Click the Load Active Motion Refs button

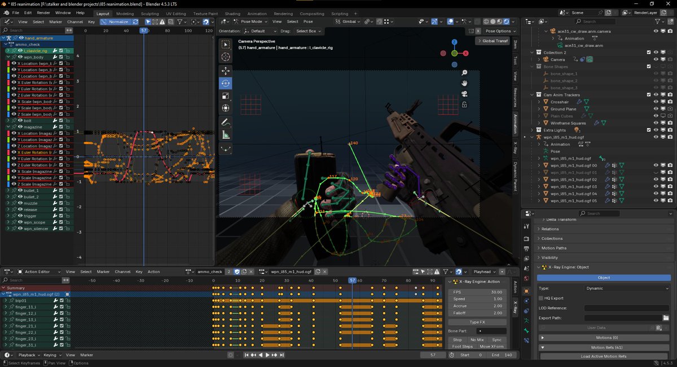pyautogui.click(x=603, y=356)
